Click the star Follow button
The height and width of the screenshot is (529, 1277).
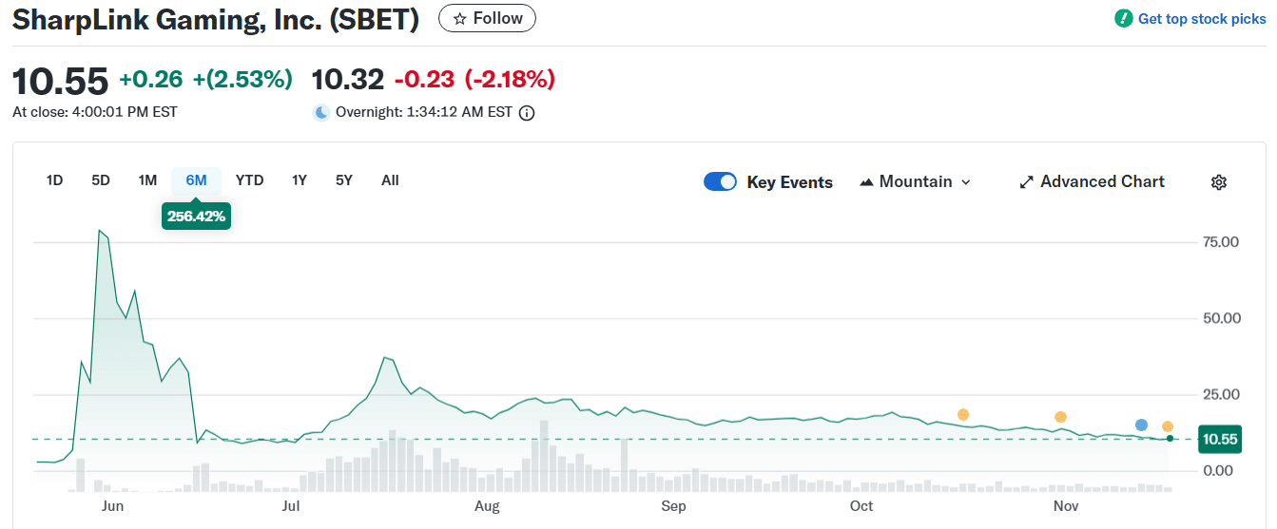[487, 18]
